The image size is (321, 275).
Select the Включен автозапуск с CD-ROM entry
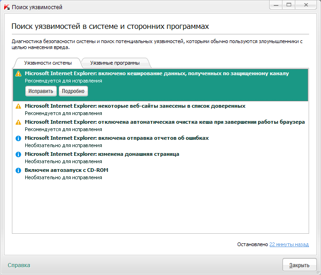point(160,174)
